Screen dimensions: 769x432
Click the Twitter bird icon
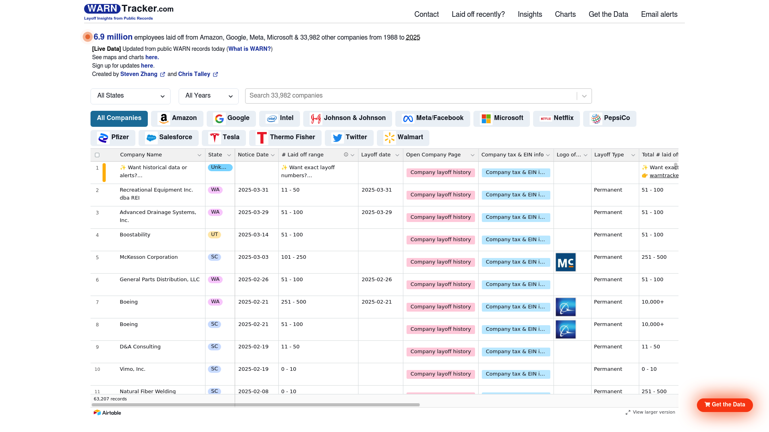pyautogui.click(x=337, y=138)
